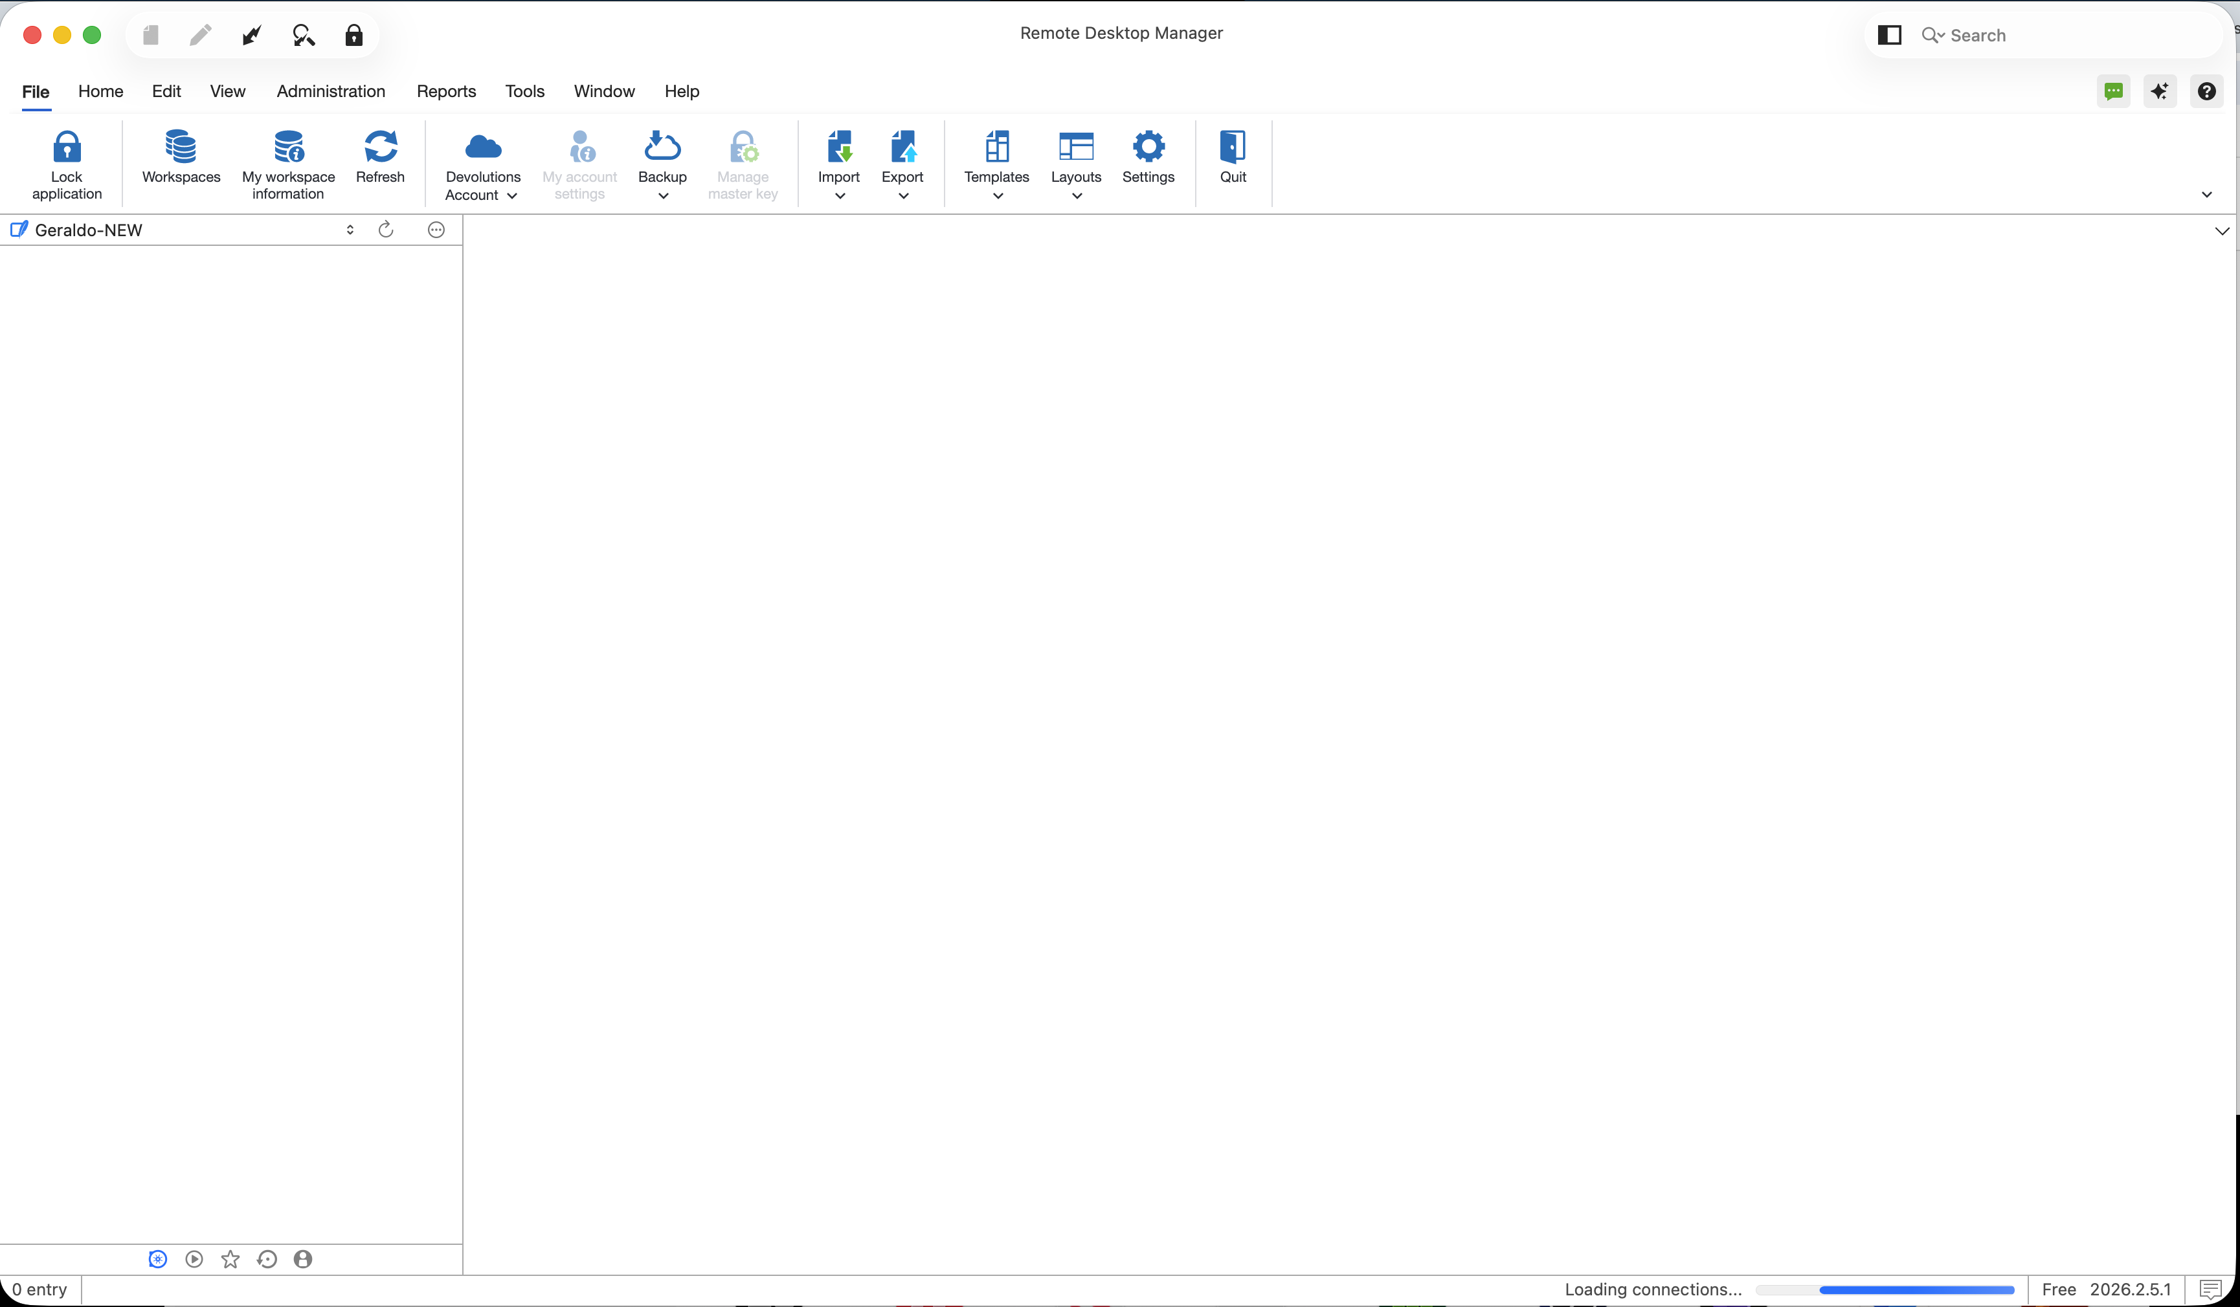2240x1307 pixels.
Task: Click the quick connect lightning icon
Action: point(252,35)
